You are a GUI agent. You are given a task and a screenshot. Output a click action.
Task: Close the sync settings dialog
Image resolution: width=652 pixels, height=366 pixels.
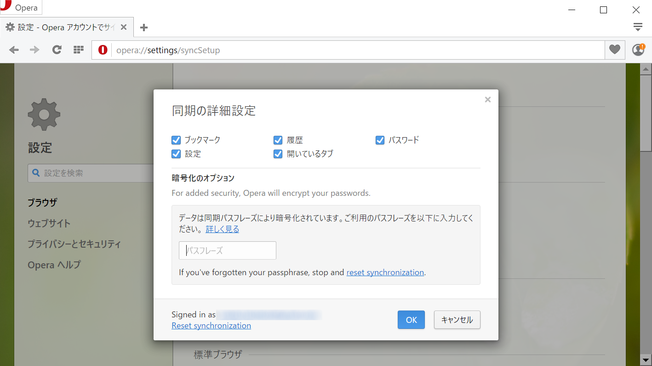click(x=487, y=99)
